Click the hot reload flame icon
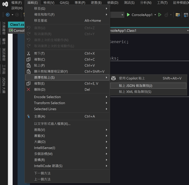Viewport: 189px width, 185px height. pos(166,15)
